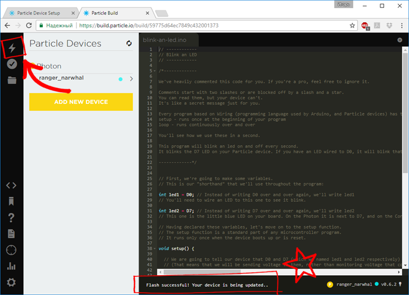Image resolution: width=409 pixels, height=295 pixels.
Task: Collapse the setup function fold at line 38
Action: (155, 249)
